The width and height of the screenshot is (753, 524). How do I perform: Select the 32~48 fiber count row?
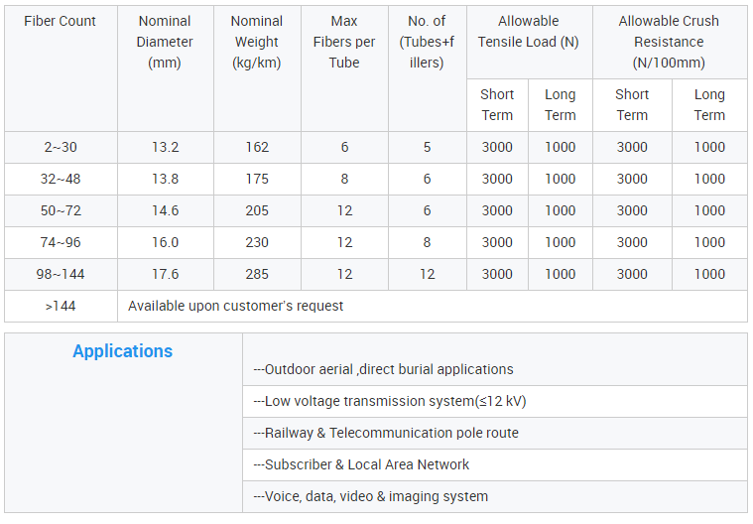pyautogui.click(x=61, y=179)
